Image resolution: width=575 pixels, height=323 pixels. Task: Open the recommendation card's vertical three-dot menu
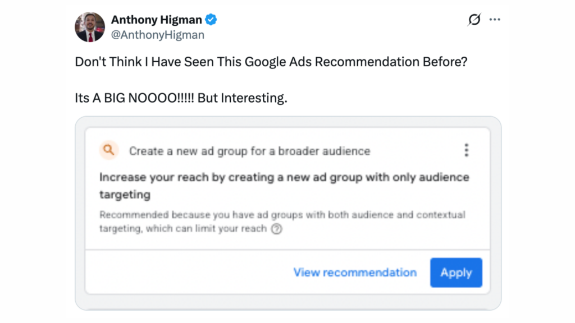click(466, 150)
